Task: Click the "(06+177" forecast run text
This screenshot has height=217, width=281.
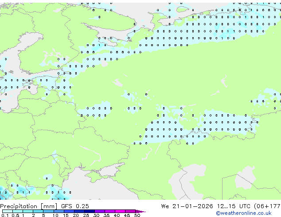Action: click(x=267, y=206)
